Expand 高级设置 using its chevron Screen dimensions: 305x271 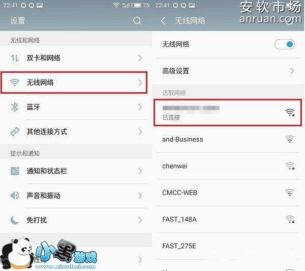tap(292, 71)
